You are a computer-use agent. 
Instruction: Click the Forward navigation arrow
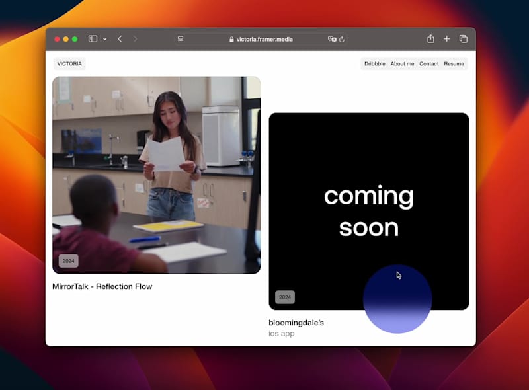tap(136, 39)
